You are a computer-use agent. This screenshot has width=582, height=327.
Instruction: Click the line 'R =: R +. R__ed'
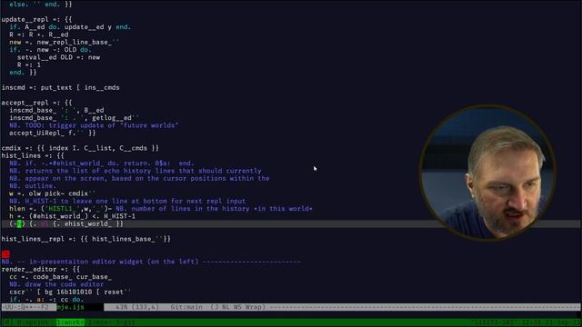click(39, 35)
